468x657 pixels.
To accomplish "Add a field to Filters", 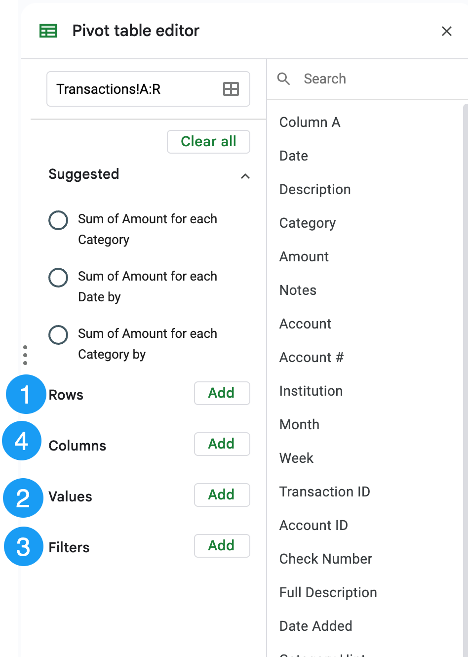I will (x=222, y=546).
